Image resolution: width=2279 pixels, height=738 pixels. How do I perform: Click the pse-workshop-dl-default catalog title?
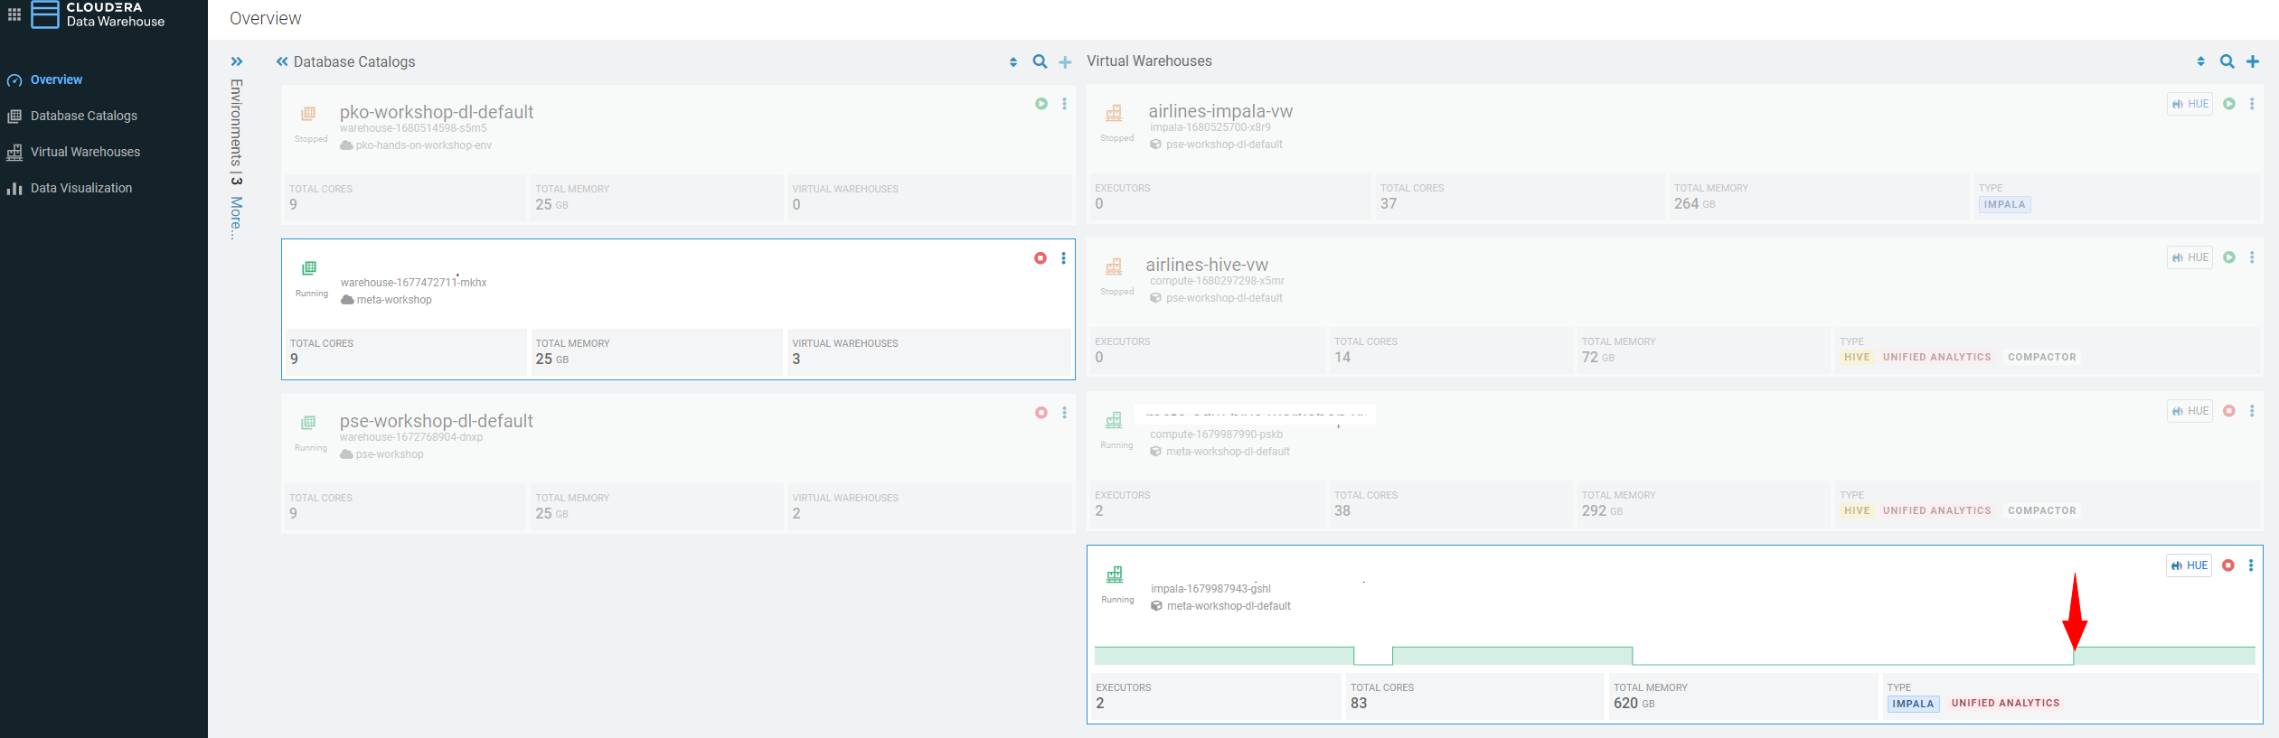pos(437,421)
